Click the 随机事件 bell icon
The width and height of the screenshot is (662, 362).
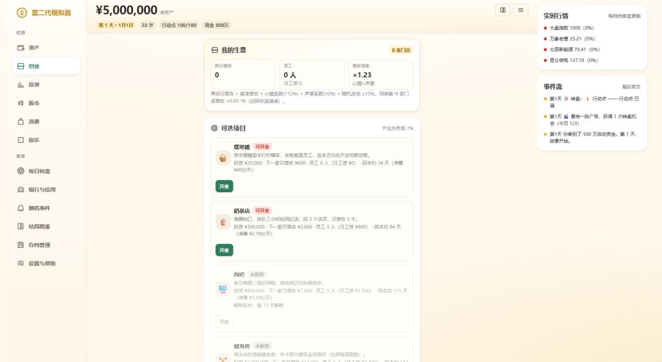point(21,208)
